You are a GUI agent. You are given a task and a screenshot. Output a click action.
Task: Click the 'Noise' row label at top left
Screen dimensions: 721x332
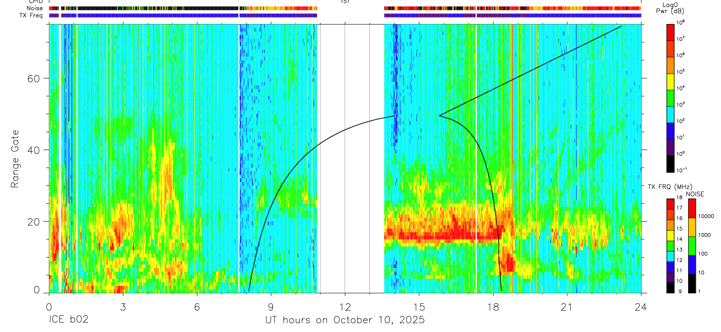(35, 9)
